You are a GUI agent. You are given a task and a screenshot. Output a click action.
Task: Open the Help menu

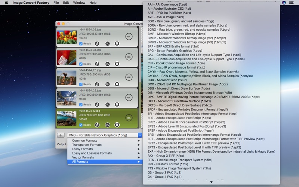[93, 3]
